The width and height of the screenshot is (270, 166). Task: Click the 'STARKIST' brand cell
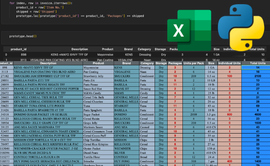pyautogui.click(x=126, y=106)
